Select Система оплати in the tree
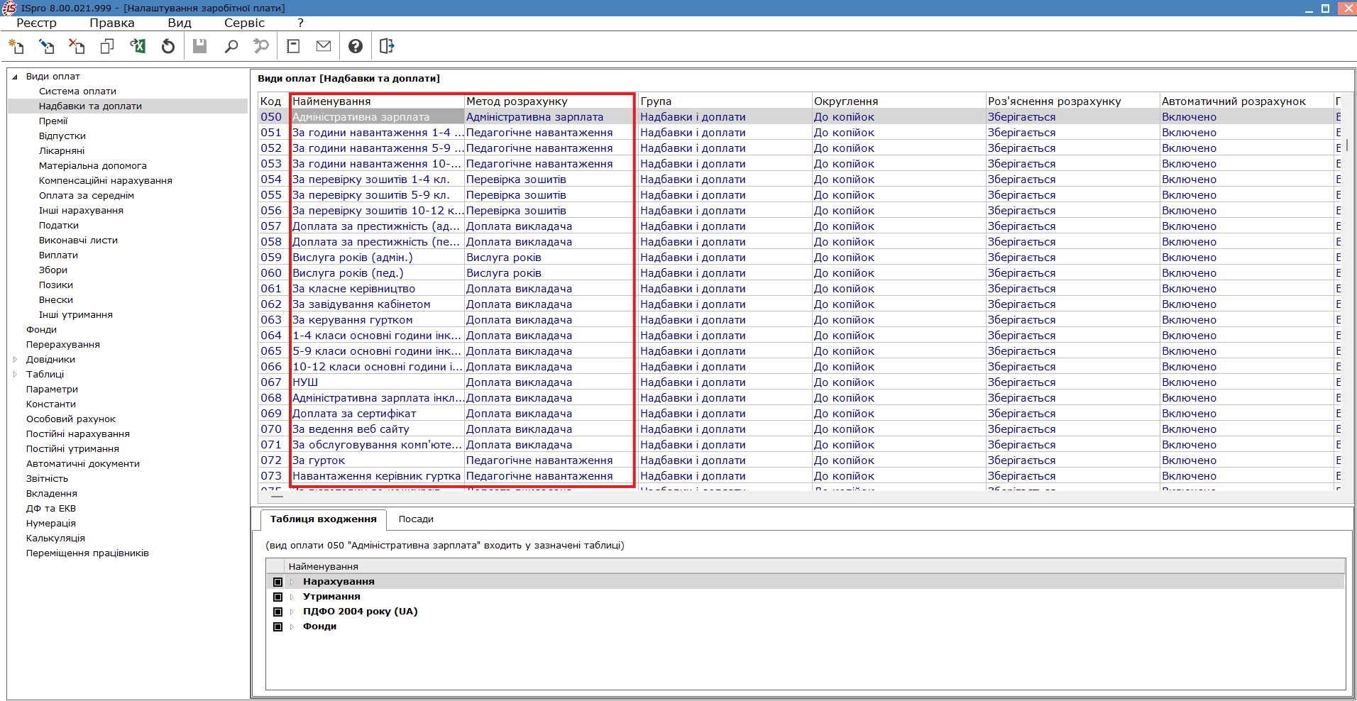The image size is (1357, 701). pyautogui.click(x=77, y=92)
